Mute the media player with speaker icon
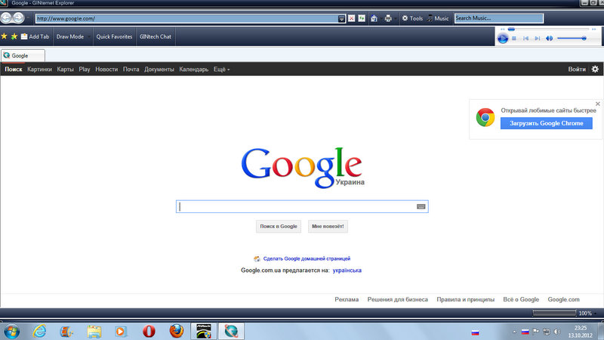The height and width of the screenshot is (340, 604). point(550,39)
